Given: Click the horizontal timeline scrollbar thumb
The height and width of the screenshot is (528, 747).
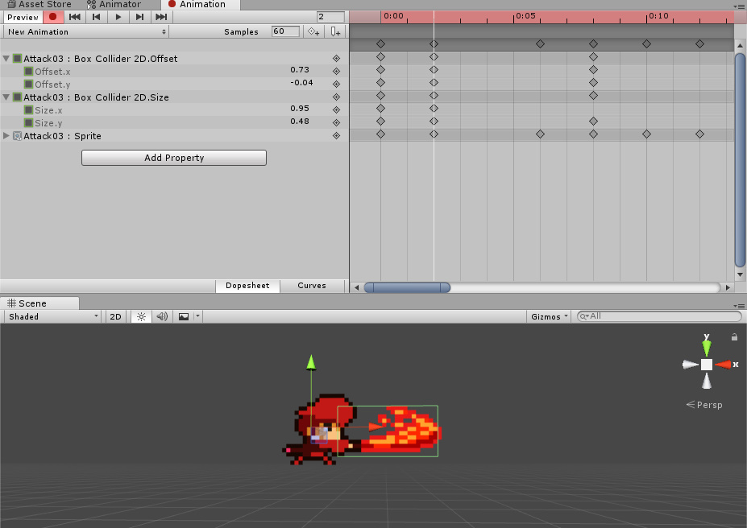Looking at the screenshot, I should pyautogui.click(x=407, y=287).
